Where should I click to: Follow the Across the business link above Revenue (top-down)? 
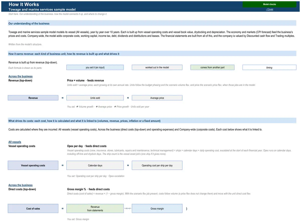(21, 76)
